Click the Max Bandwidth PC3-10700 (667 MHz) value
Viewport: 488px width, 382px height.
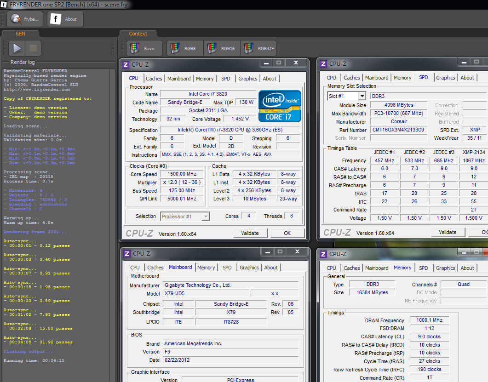[x=399, y=113]
